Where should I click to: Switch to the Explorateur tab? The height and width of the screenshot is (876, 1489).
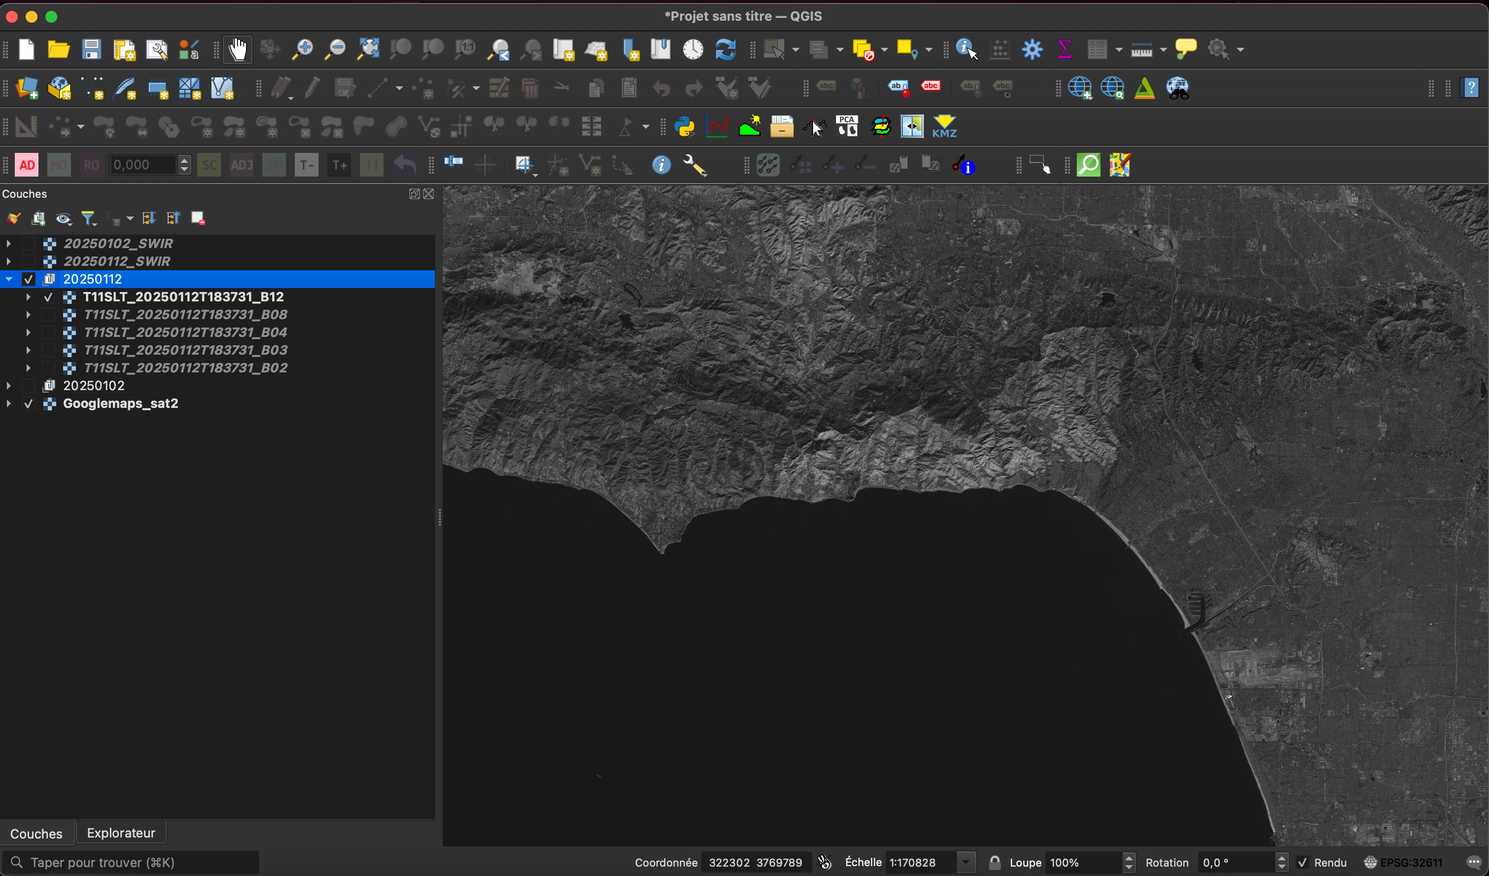click(x=120, y=833)
